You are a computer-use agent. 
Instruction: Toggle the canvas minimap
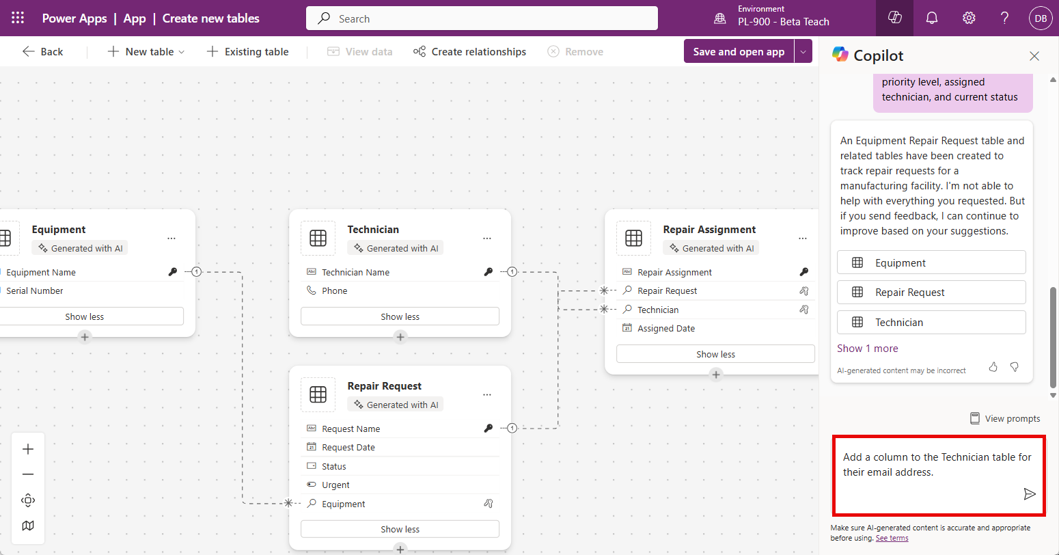(x=28, y=526)
